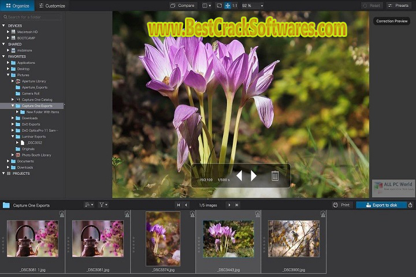
Task: Click the Applications folder icon
Action: [13, 63]
